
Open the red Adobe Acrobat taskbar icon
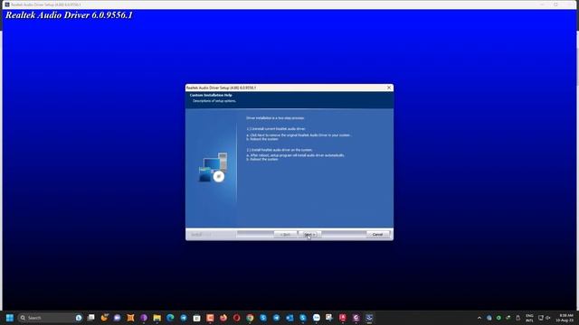pyautogui.click(x=343, y=318)
